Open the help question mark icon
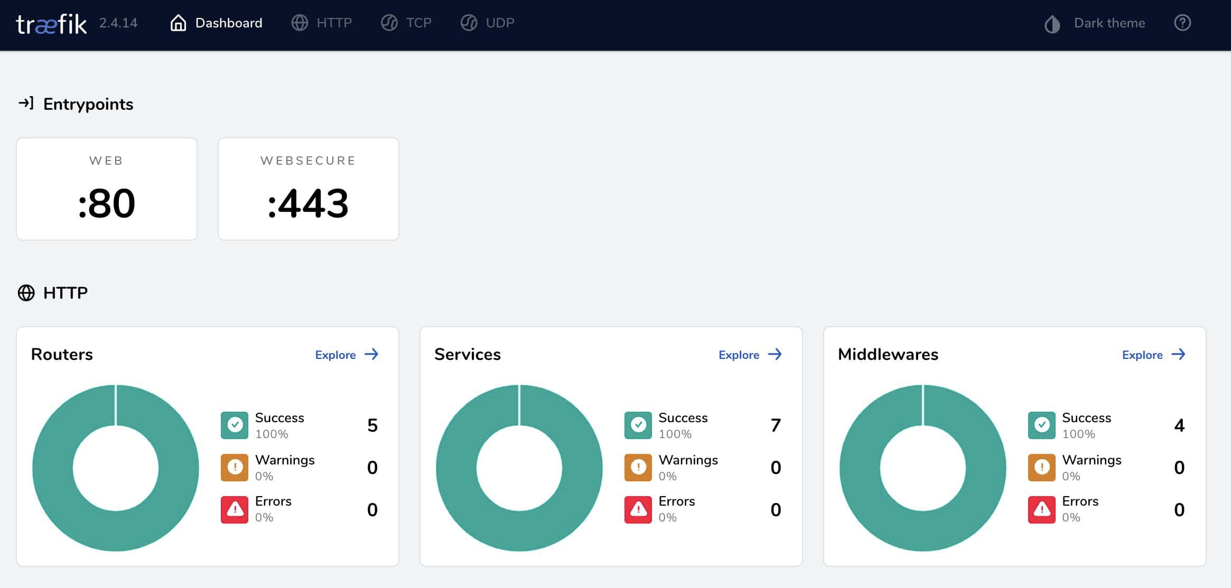The height and width of the screenshot is (588, 1231). (x=1183, y=23)
